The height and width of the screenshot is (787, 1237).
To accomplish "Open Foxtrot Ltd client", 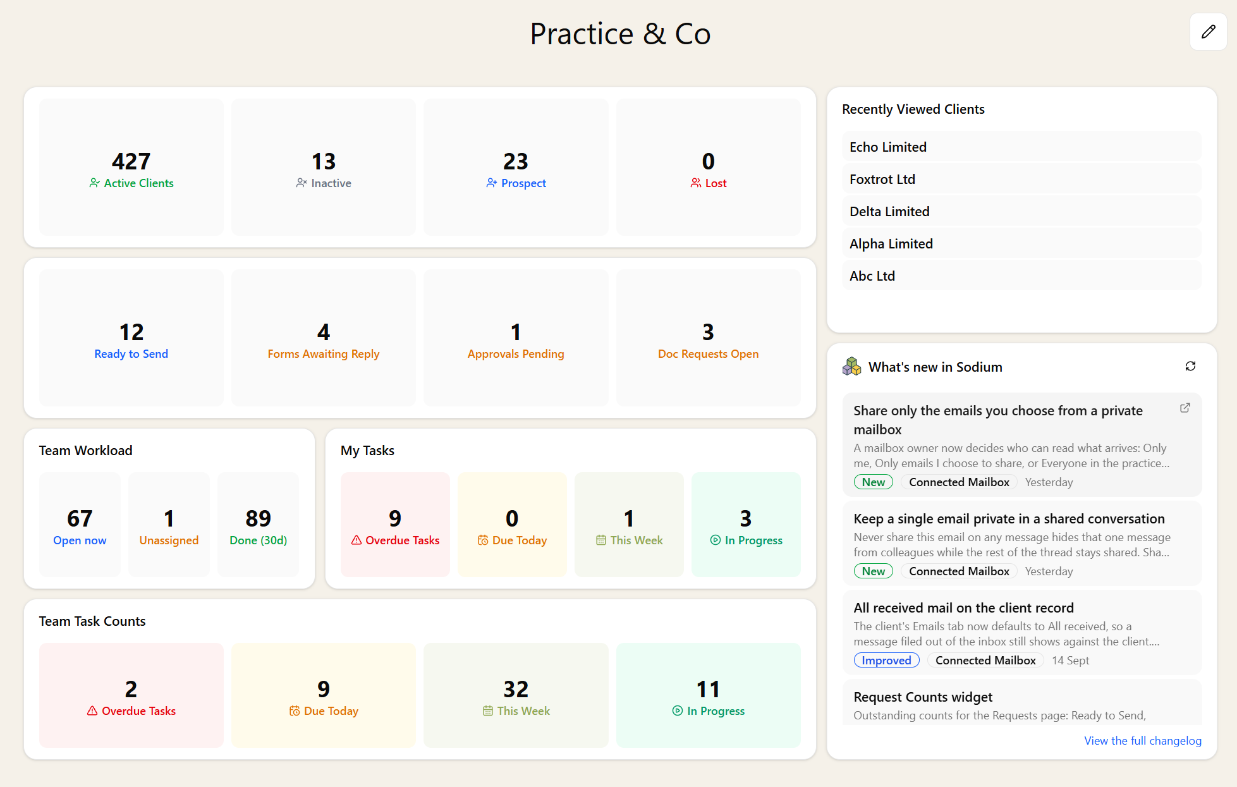I will (x=1021, y=179).
